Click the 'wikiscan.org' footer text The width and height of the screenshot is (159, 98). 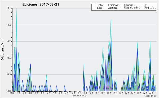79,96
